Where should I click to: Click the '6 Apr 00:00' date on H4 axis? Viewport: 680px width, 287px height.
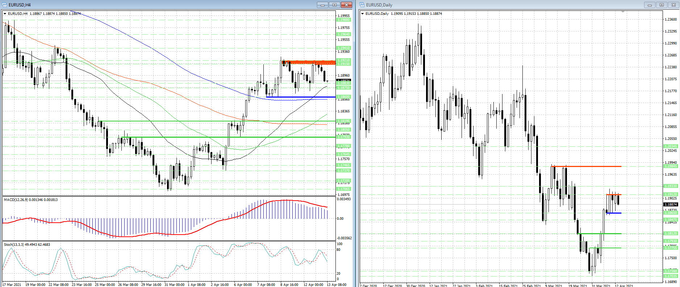pos(243,285)
